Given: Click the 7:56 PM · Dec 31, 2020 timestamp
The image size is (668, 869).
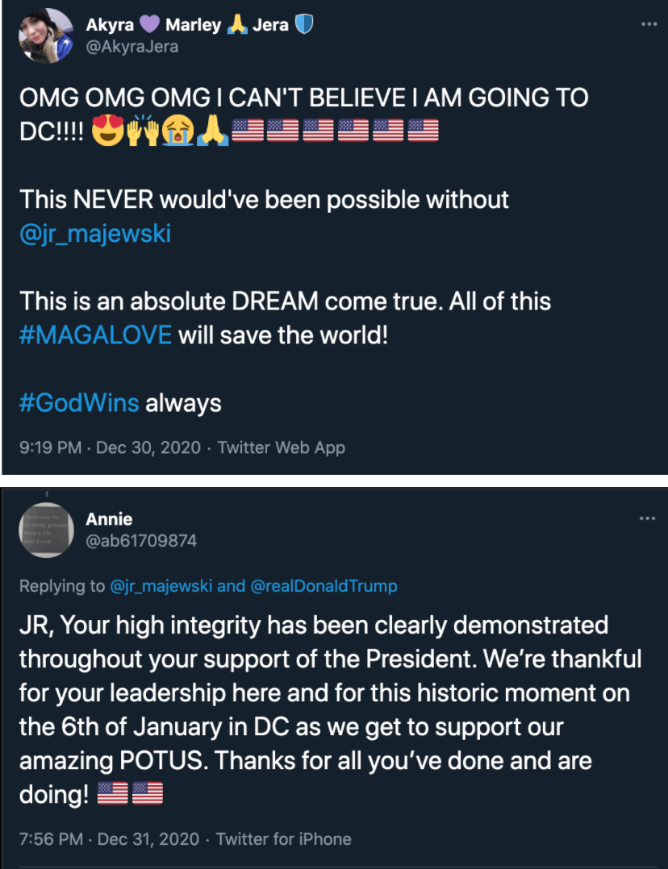Looking at the screenshot, I should tap(110, 839).
